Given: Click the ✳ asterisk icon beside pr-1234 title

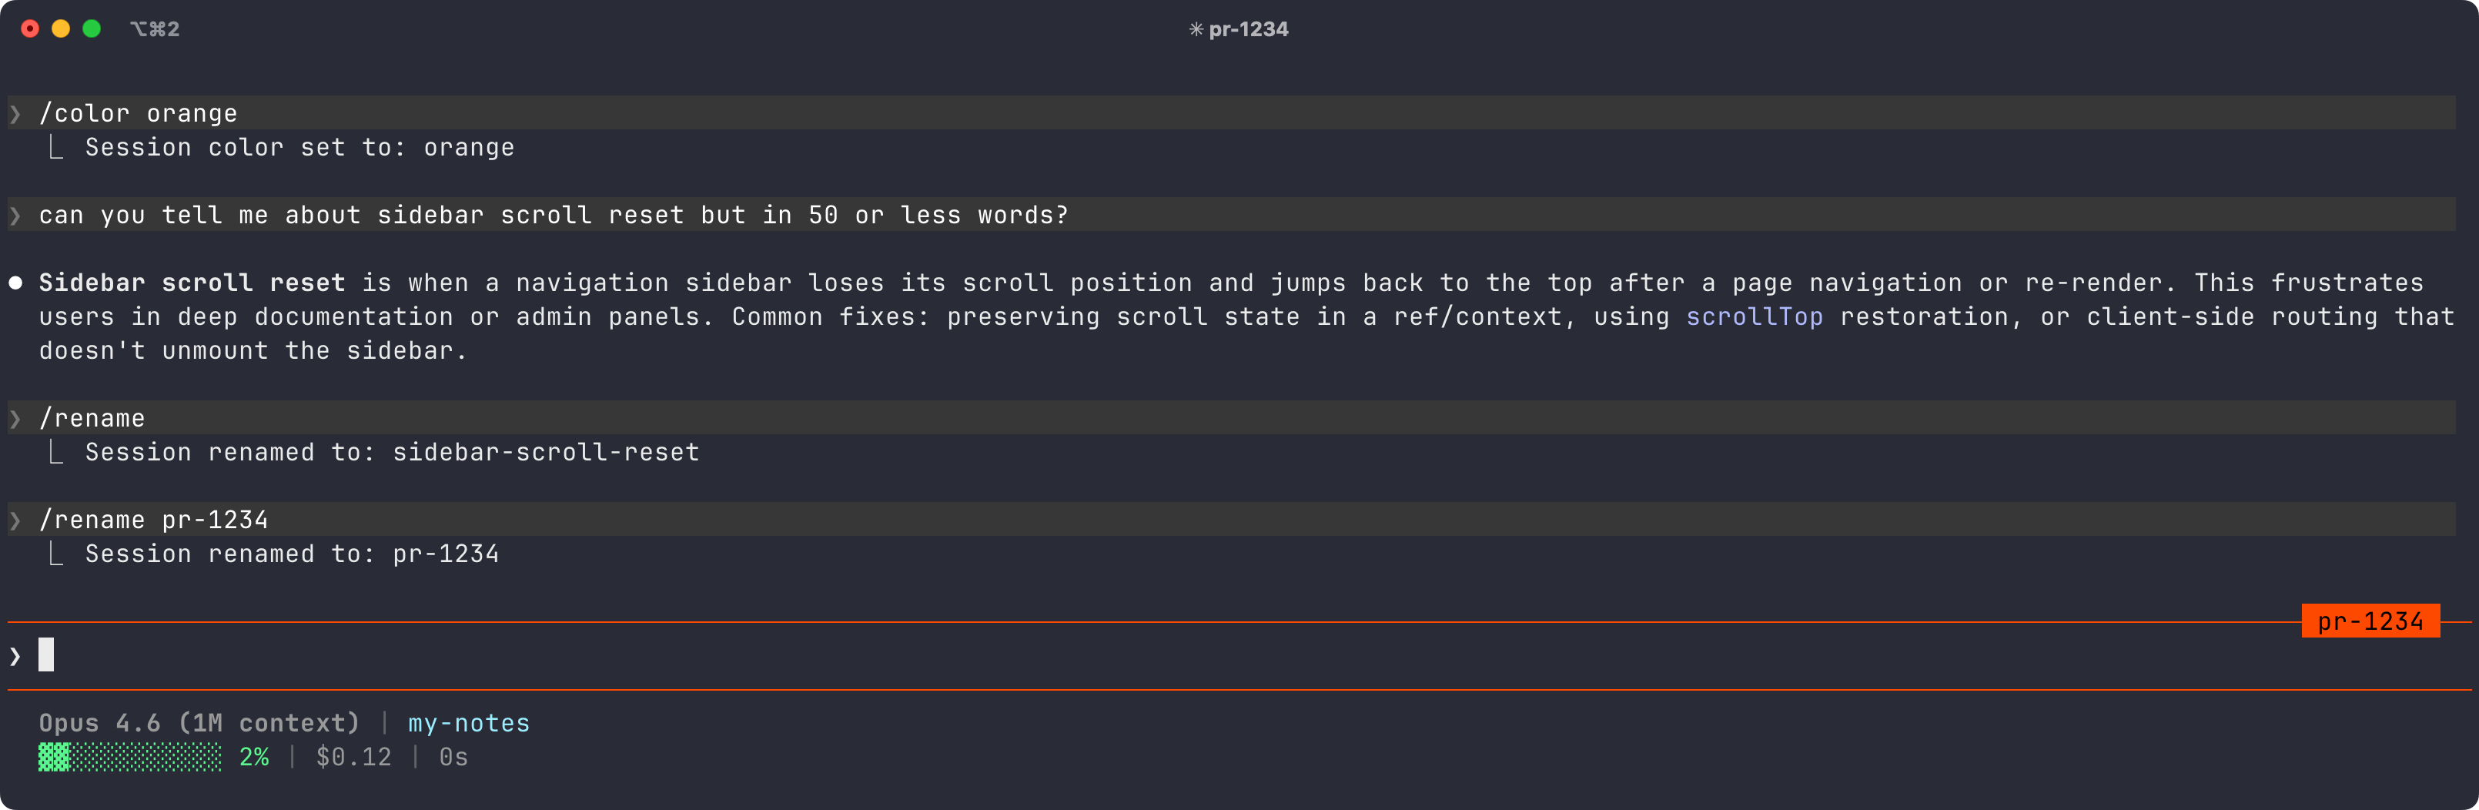Looking at the screenshot, I should [1196, 28].
